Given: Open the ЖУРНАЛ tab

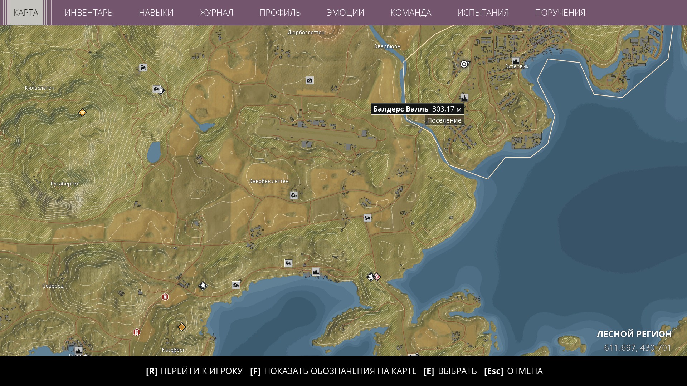Looking at the screenshot, I should click(x=216, y=13).
